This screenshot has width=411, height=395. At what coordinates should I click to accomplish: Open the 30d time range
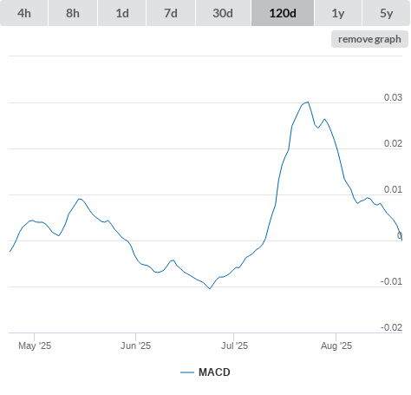tap(223, 13)
